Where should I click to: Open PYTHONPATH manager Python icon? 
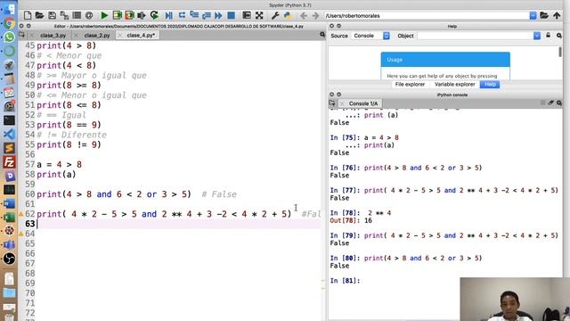tap(288, 15)
